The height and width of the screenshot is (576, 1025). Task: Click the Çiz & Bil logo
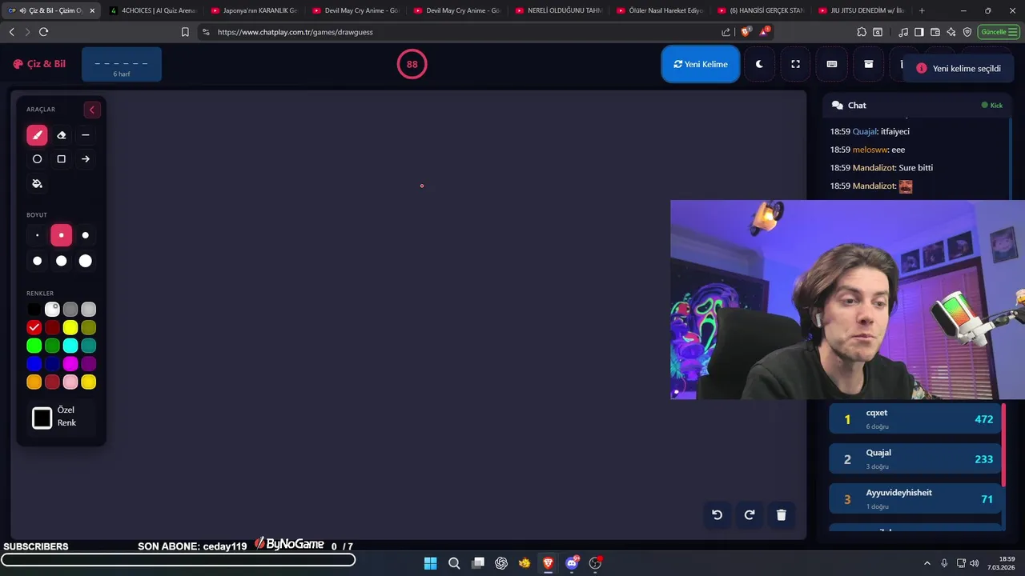pyautogui.click(x=39, y=64)
